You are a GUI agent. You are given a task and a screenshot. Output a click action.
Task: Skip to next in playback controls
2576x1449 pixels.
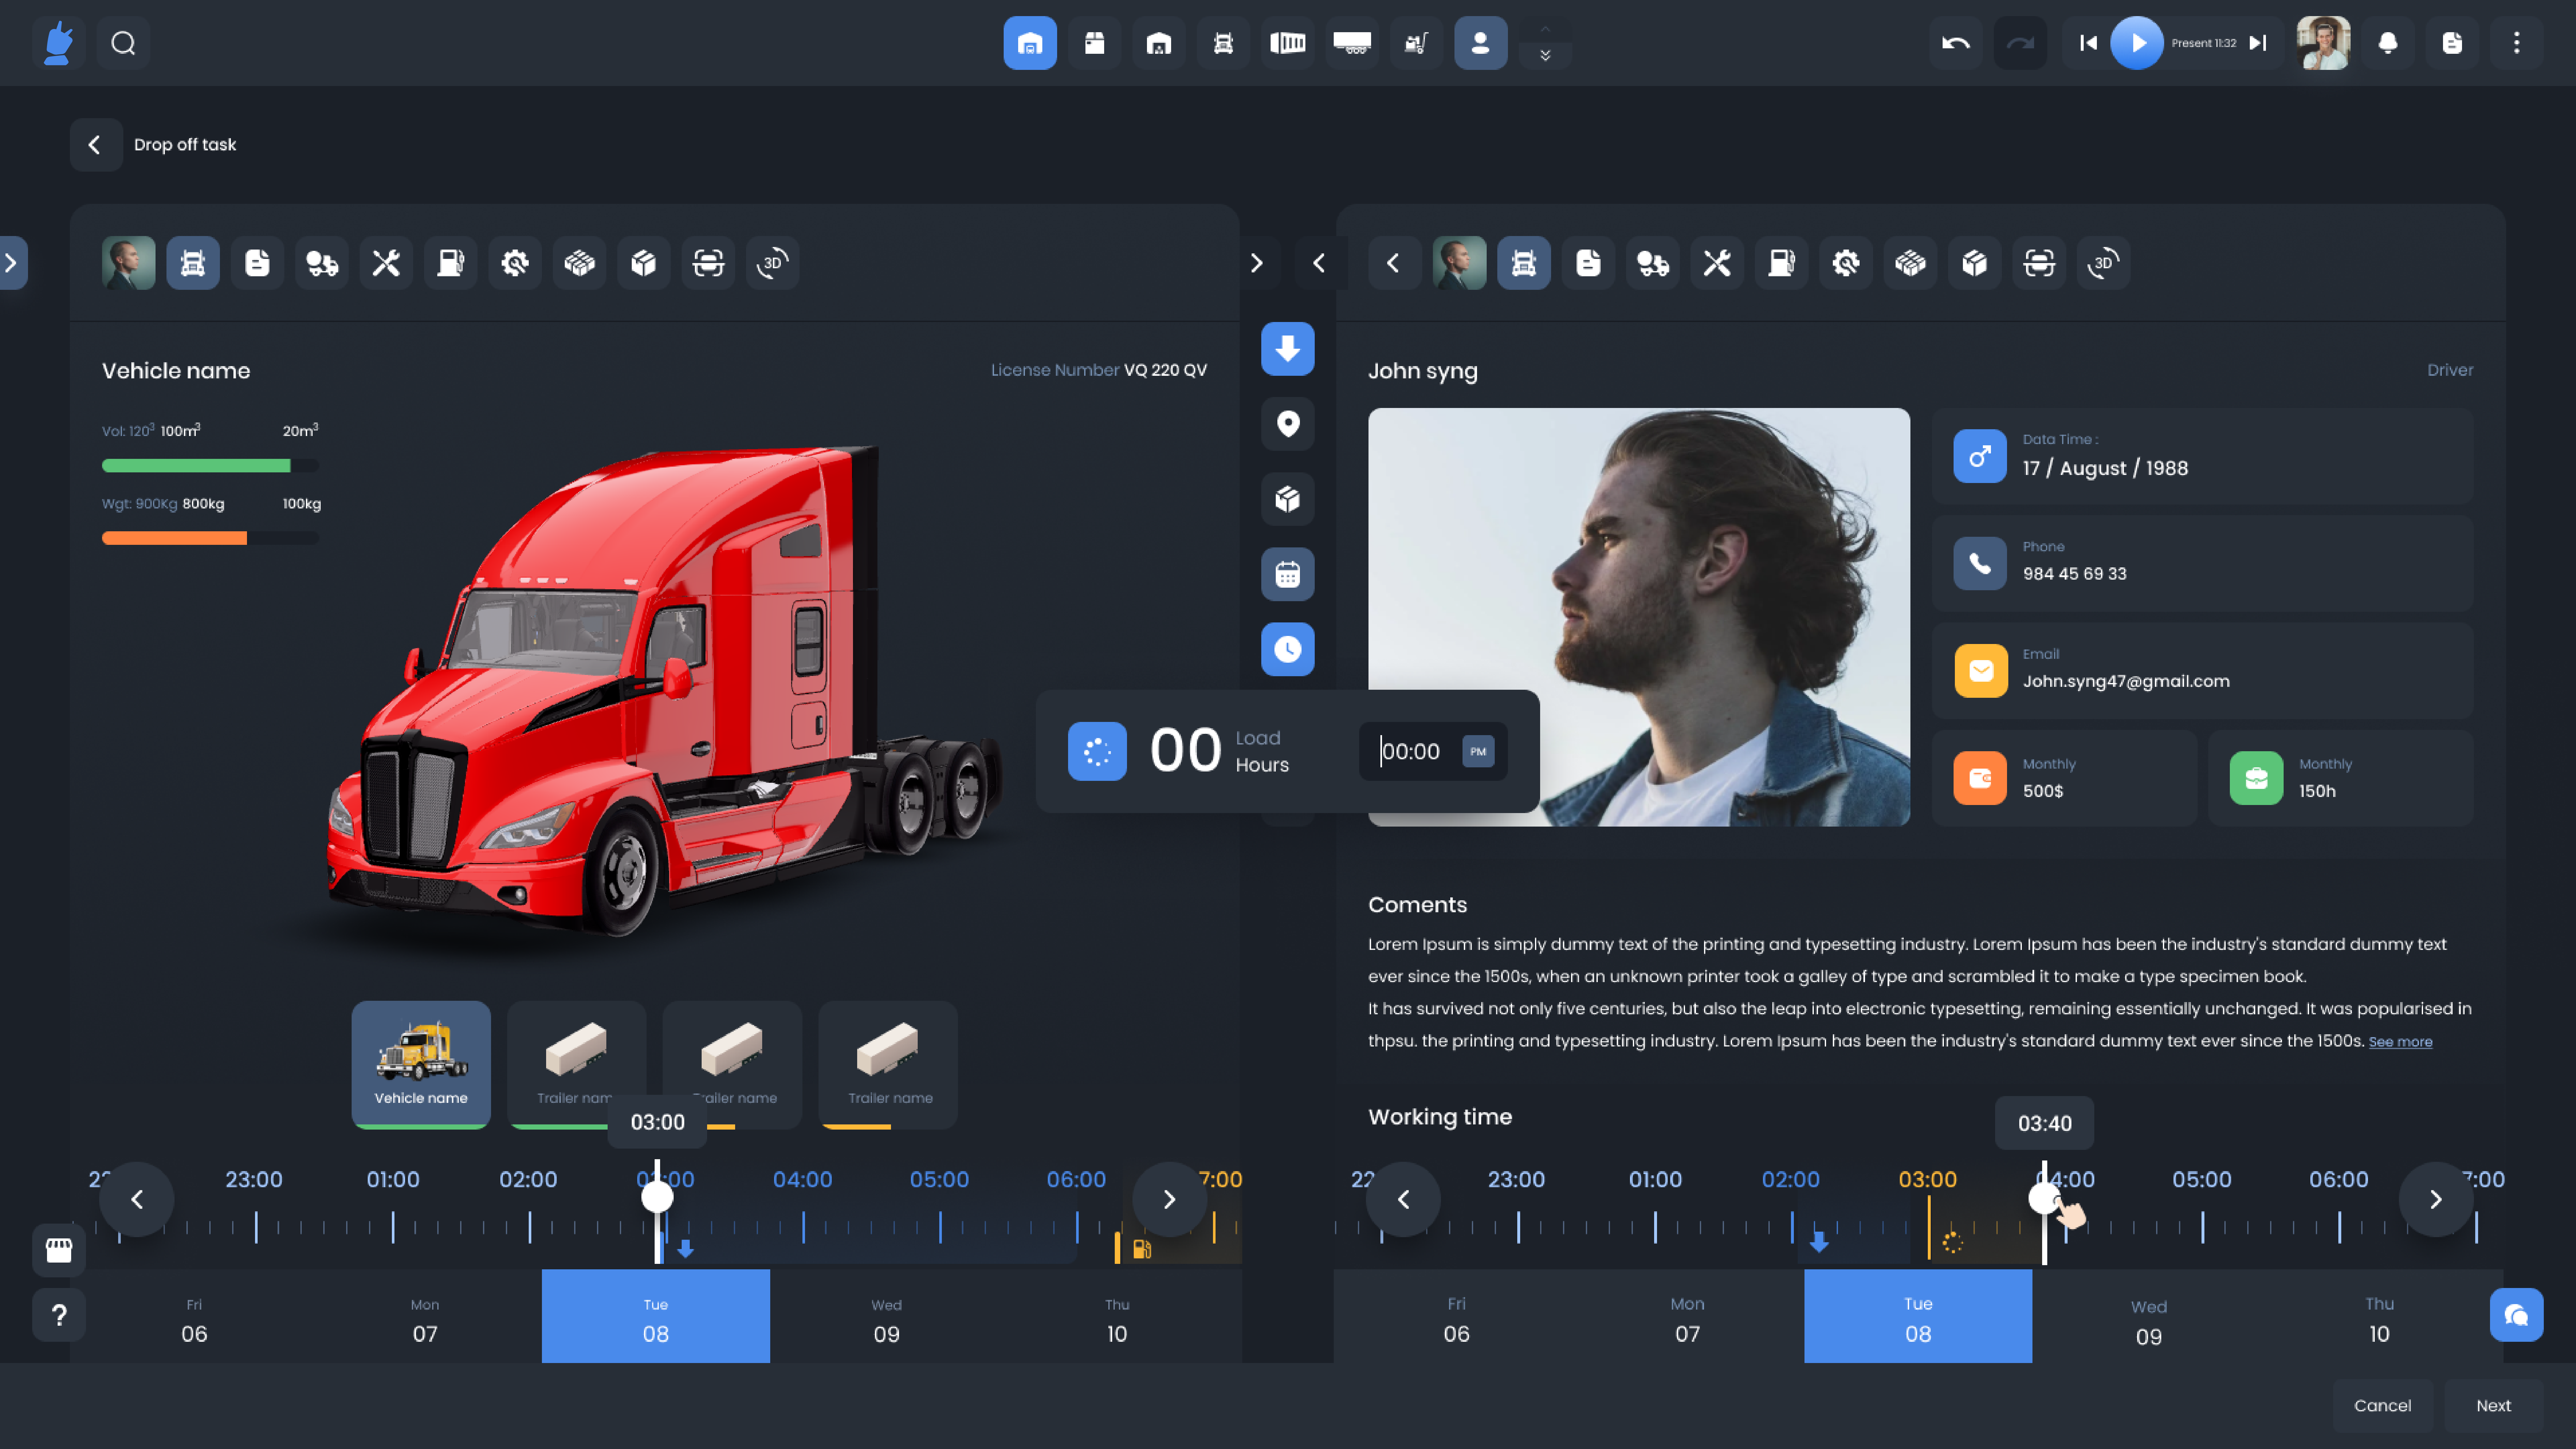(2258, 43)
